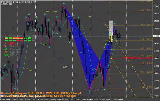Click the 0.94 ratio label near bottom
Image resolution: width=160 pixels, height=101 pixels.
[x=97, y=90]
